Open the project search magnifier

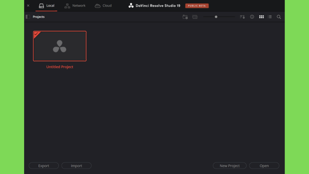click(x=279, y=17)
